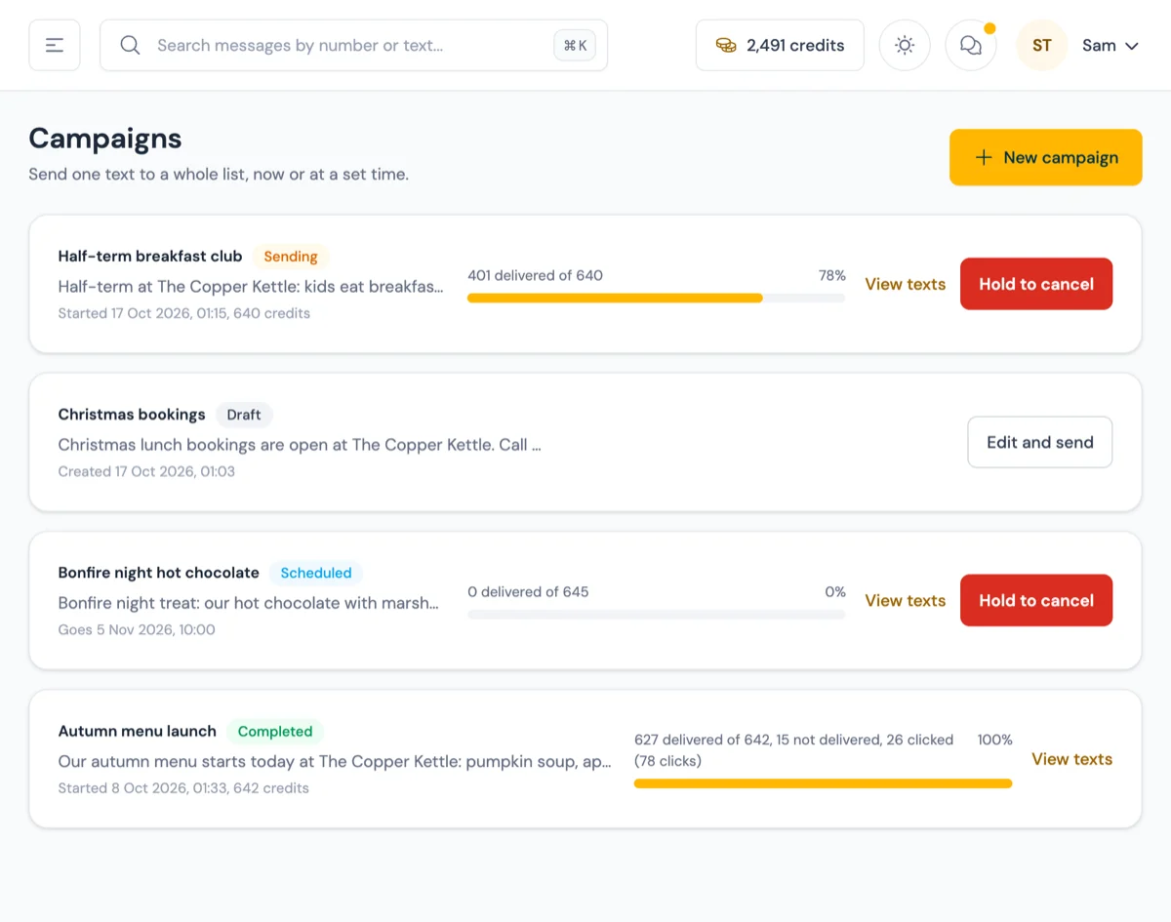
Task: Click the Sending status badge
Action: [x=291, y=257]
